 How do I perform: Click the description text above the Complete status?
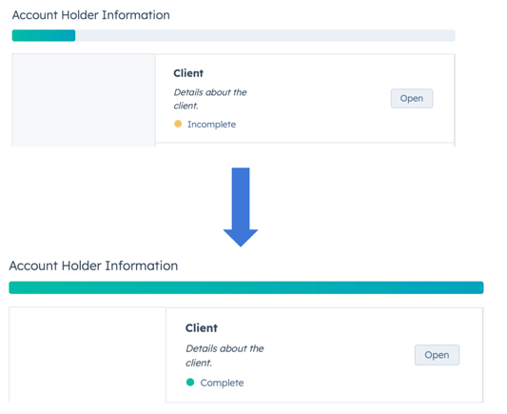(x=224, y=355)
